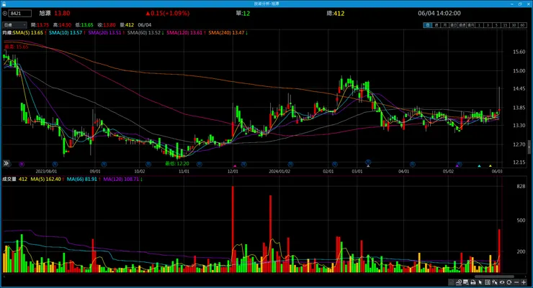The image size is (533, 288).
Task: Click the blue circle marker near 04/01
Action: tap(412, 164)
